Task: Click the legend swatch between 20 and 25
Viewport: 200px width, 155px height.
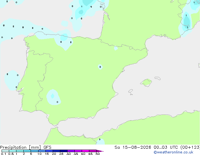Action: tap(56, 151)
